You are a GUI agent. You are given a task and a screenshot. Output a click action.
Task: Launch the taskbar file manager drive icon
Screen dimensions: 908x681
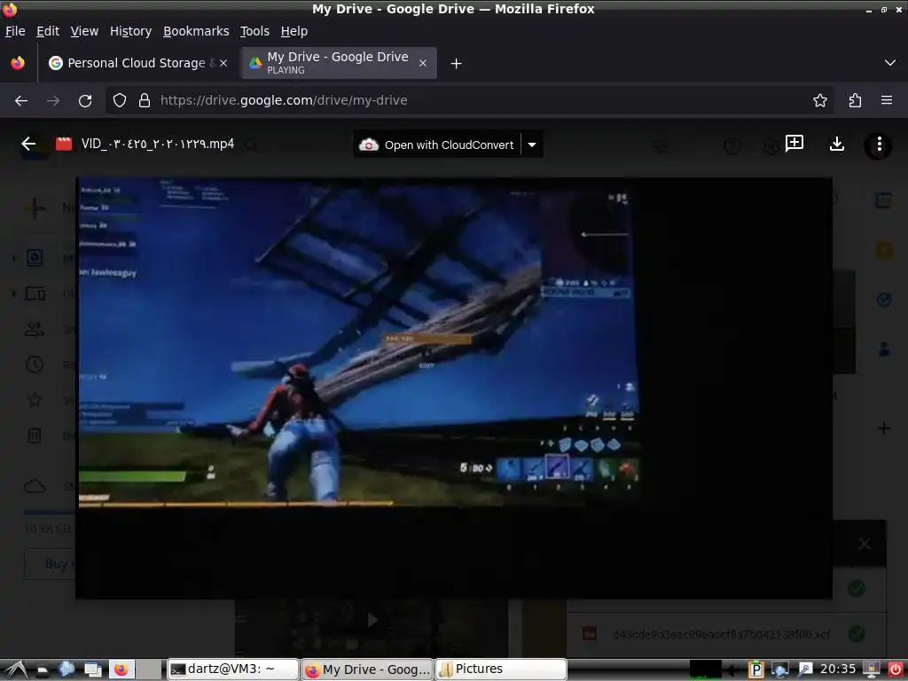tap(43, 670)
